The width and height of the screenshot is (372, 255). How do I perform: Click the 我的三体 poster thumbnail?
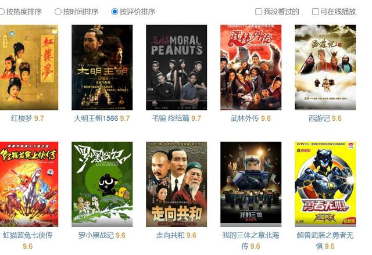click(x=251, y=184)
